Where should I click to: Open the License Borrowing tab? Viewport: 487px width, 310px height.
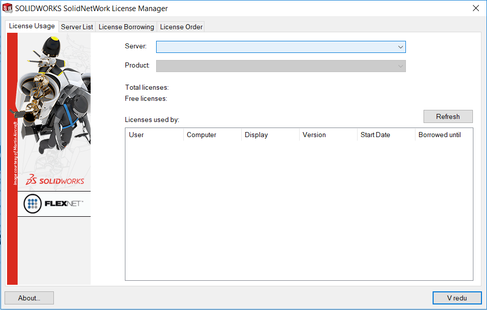pyautogui.click(x=126, y=27)
